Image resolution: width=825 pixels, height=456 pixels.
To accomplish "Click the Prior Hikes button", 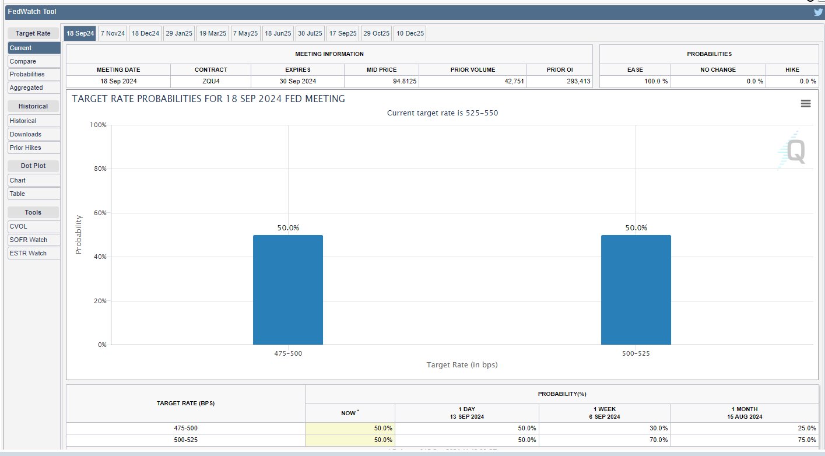I will coord(34,148).
